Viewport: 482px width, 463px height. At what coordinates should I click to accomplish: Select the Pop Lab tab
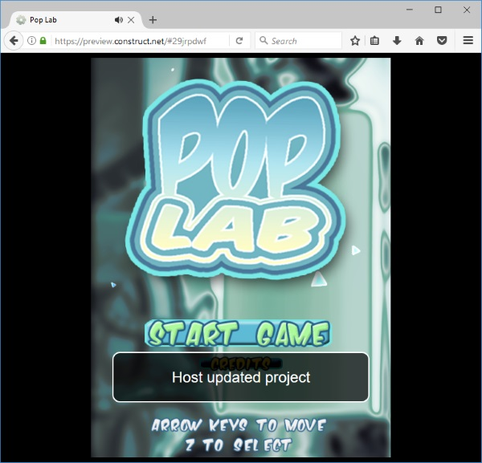point(76,20)
